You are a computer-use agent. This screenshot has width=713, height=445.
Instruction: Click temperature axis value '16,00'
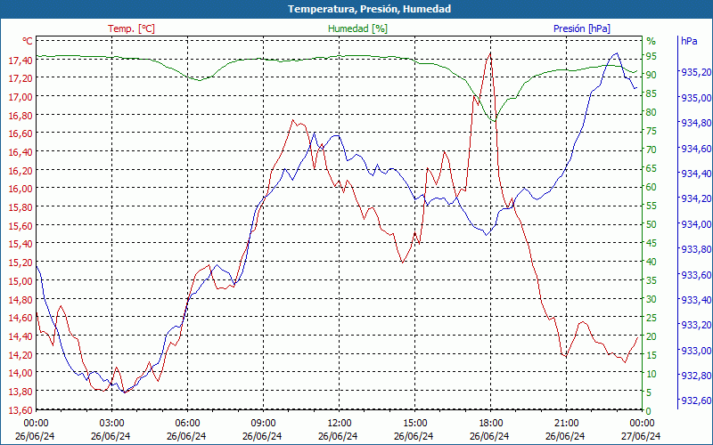pyautogui.click(x=20, y=189)
